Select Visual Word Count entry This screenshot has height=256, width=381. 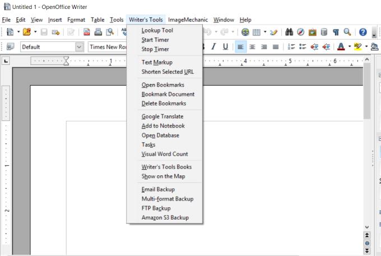pos(165,154)
